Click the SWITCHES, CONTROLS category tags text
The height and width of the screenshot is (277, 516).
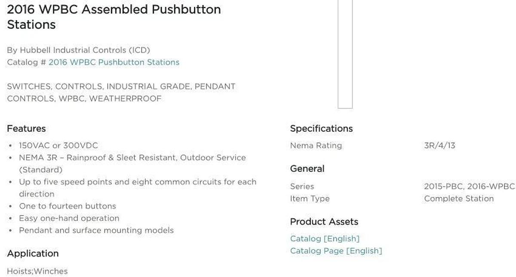tap(121, 92)
